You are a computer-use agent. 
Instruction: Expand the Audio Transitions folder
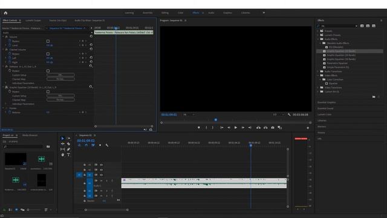pyautogui.click(x=318, y=71)
